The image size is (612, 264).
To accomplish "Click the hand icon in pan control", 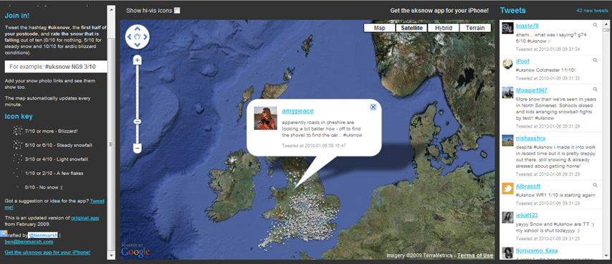I will click(138, 37).
